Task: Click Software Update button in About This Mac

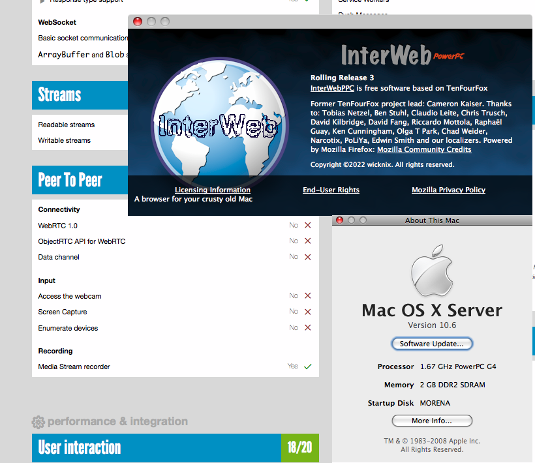Action: [432, 344]
